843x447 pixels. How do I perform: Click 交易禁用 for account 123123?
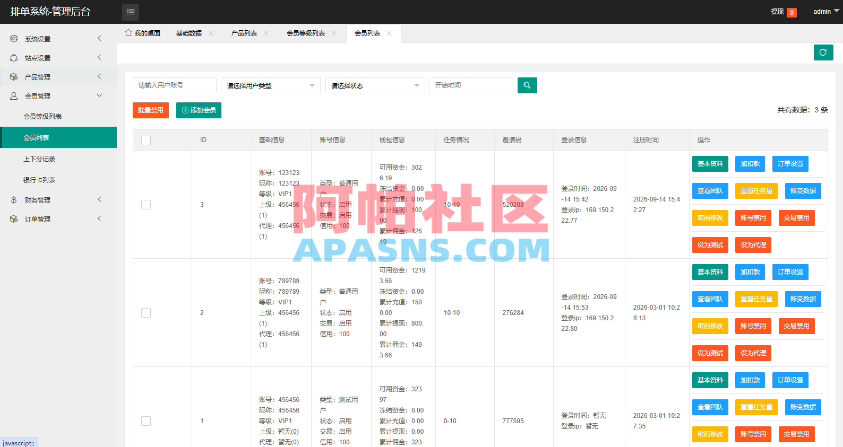797,218
